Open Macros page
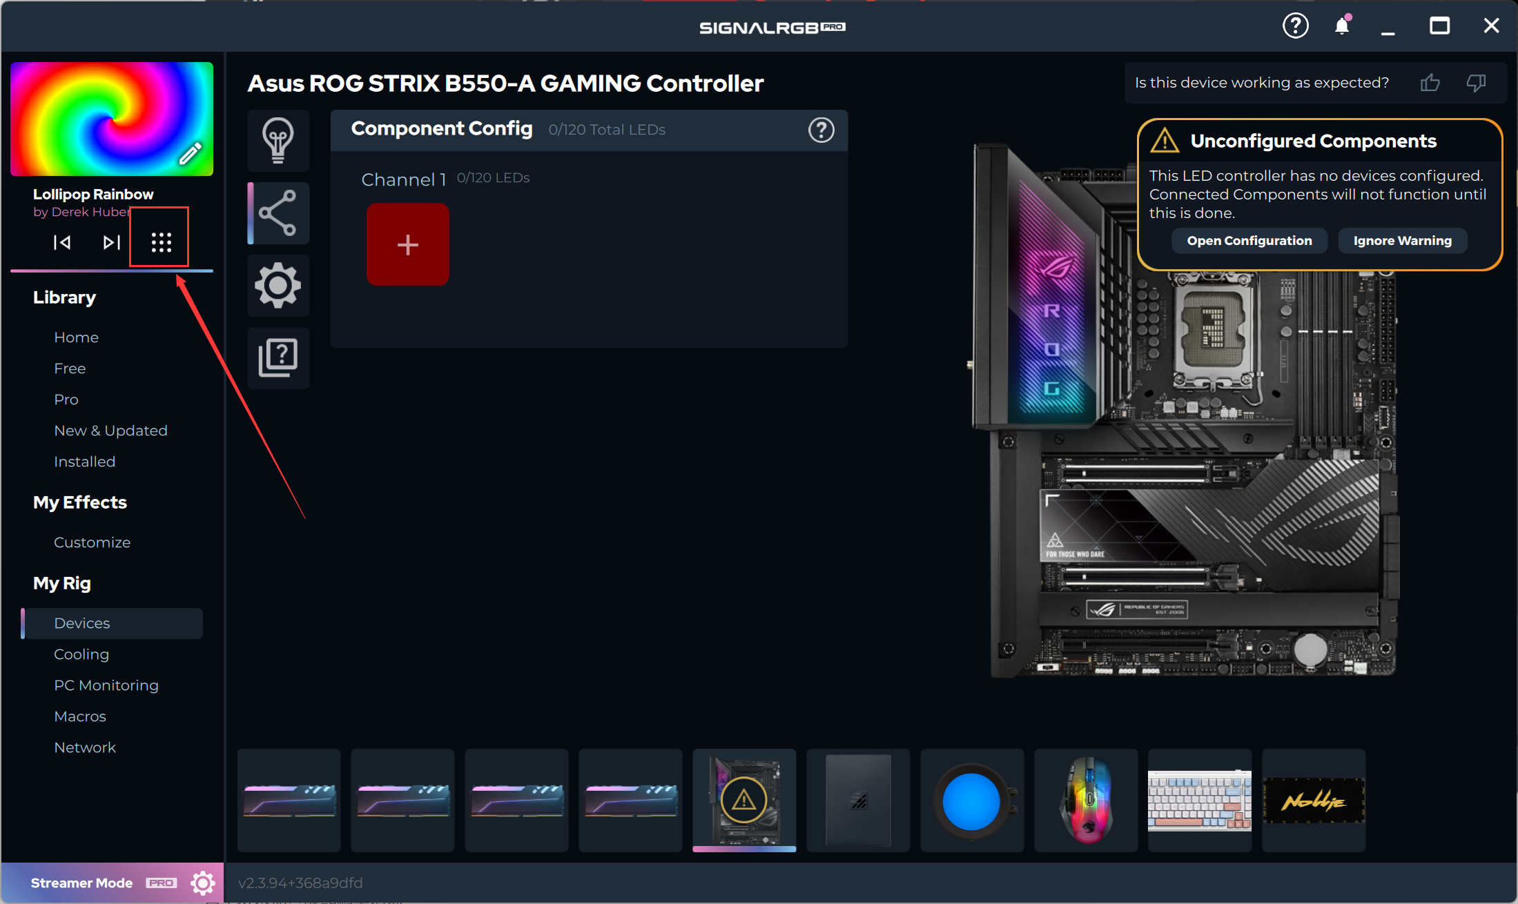This screenshot has width=1518, height=904. click(x=80, y=716)
